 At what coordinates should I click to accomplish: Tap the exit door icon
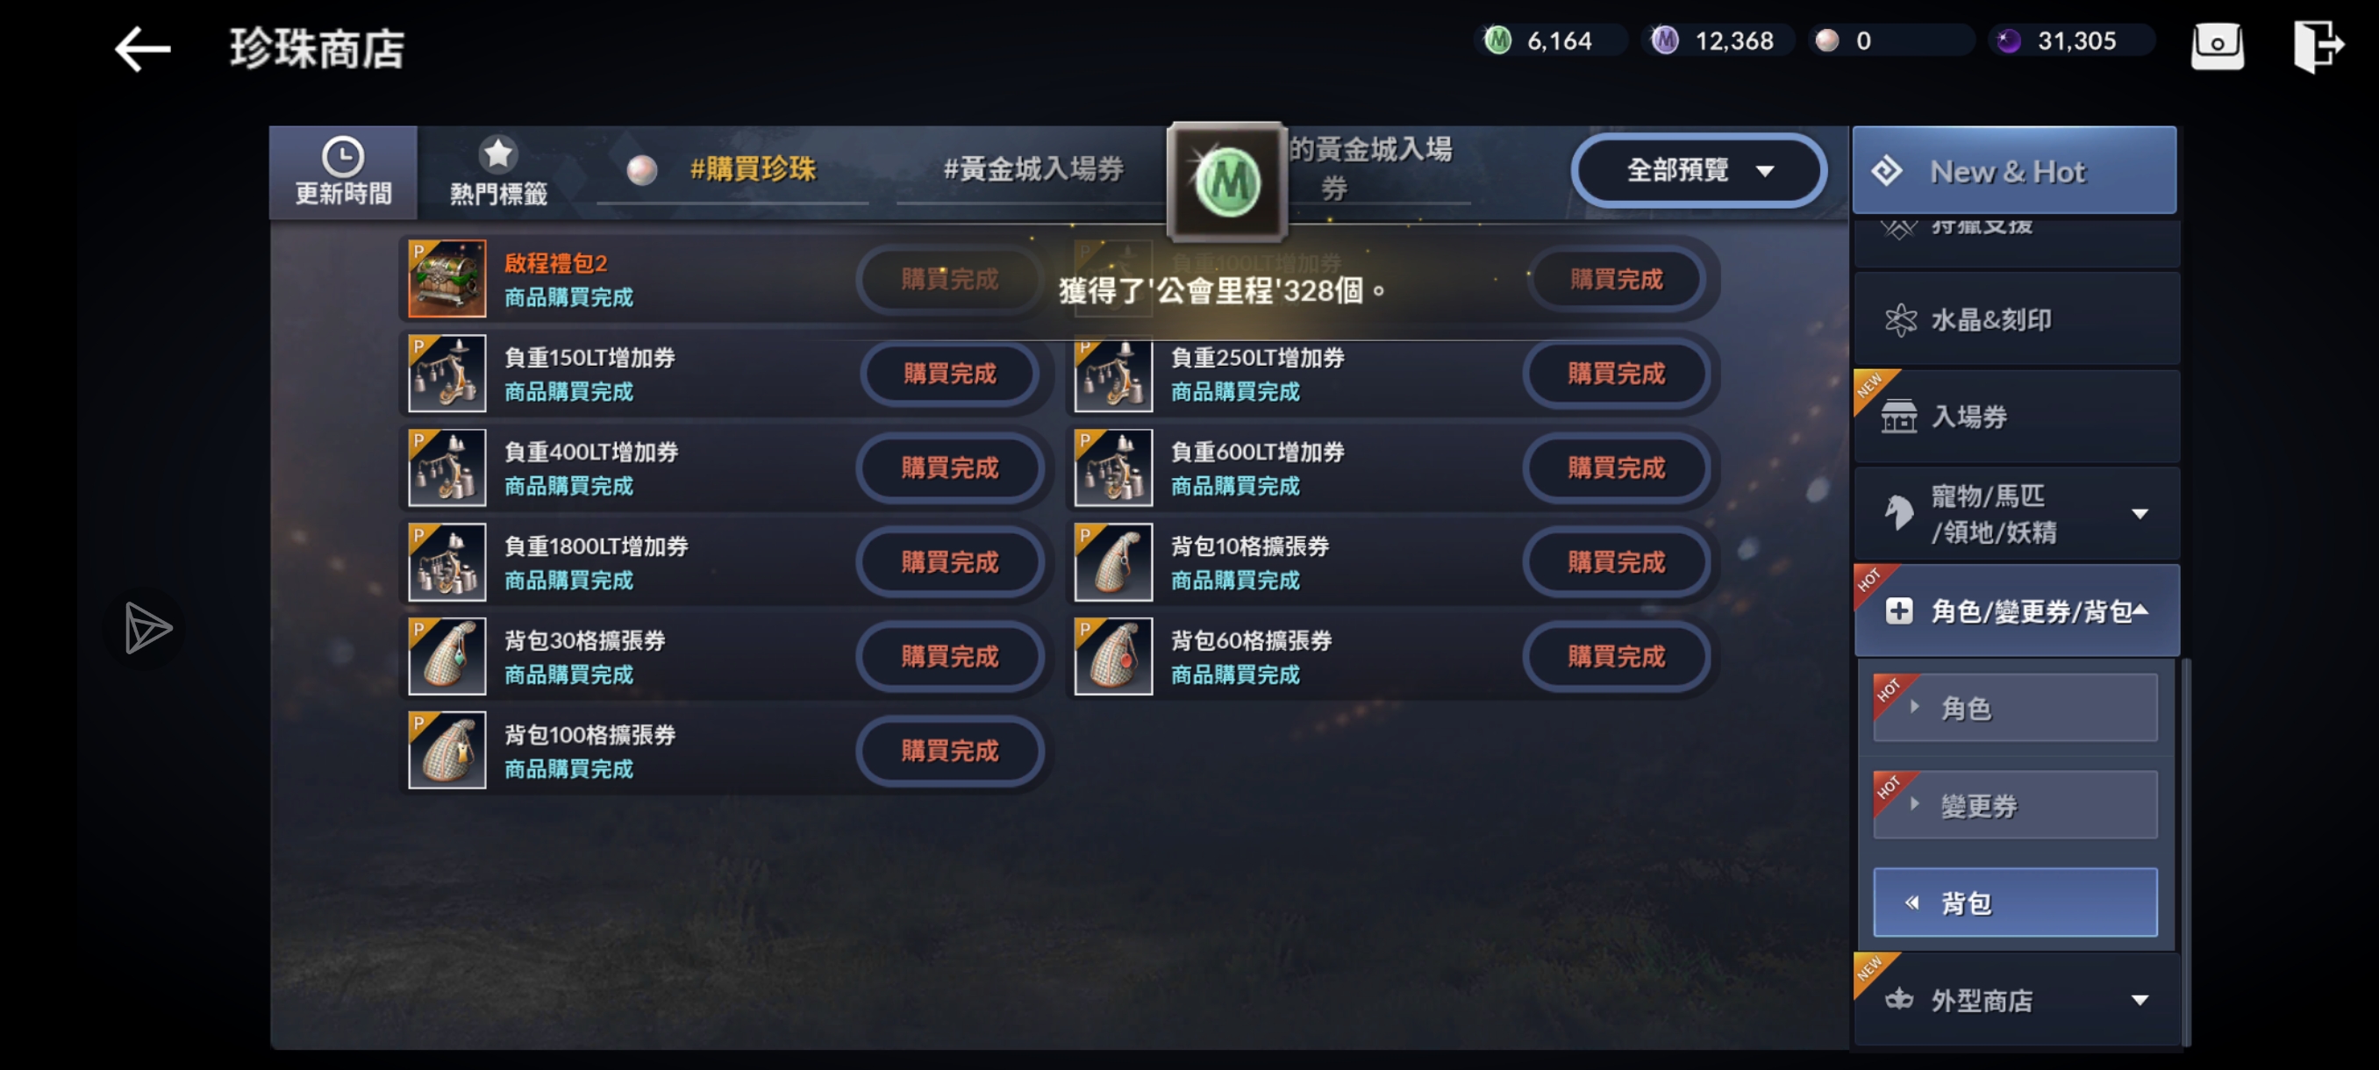click(2317, 46)
